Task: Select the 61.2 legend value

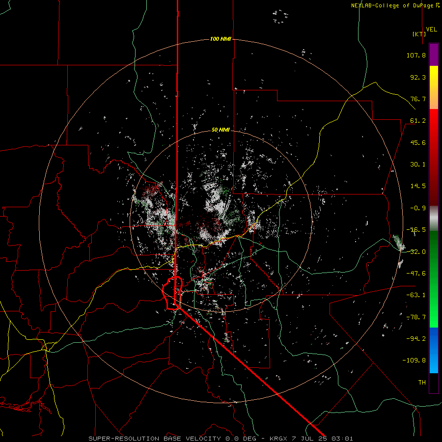Action: pyautogui.click(x=418, y=121)
